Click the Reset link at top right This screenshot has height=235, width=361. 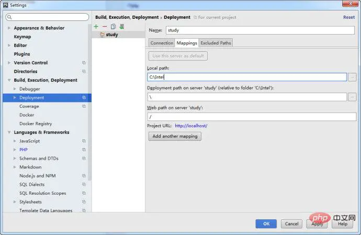(x=348, y=17)
